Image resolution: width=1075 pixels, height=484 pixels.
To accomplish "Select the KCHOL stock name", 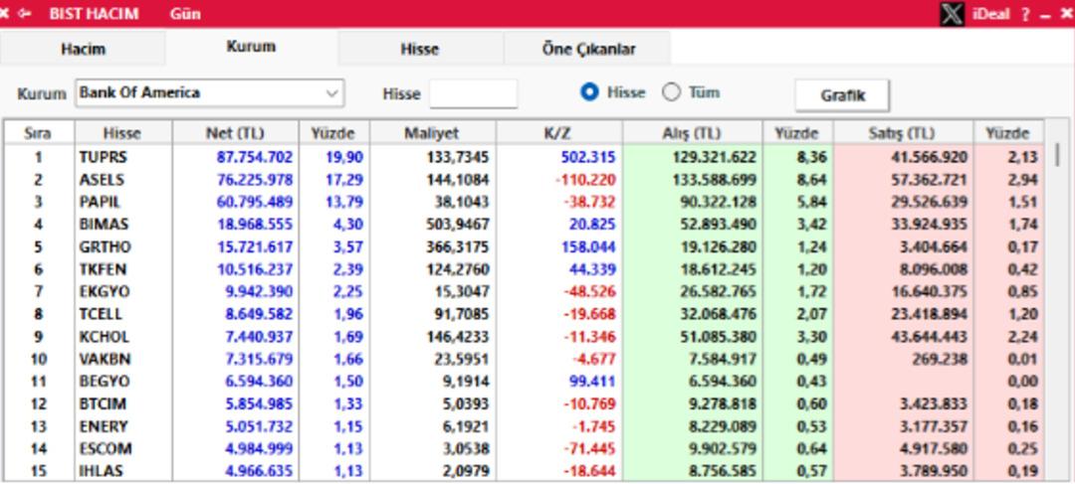I will point(105,337).
